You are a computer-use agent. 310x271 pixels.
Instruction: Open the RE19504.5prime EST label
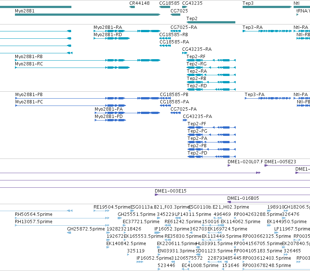[x=112, y=207]
